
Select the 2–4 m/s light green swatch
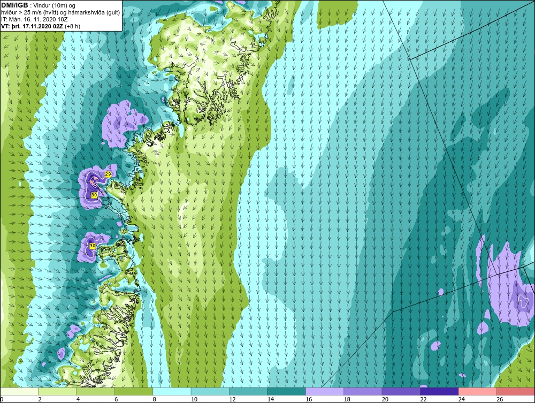coord(58,391)
